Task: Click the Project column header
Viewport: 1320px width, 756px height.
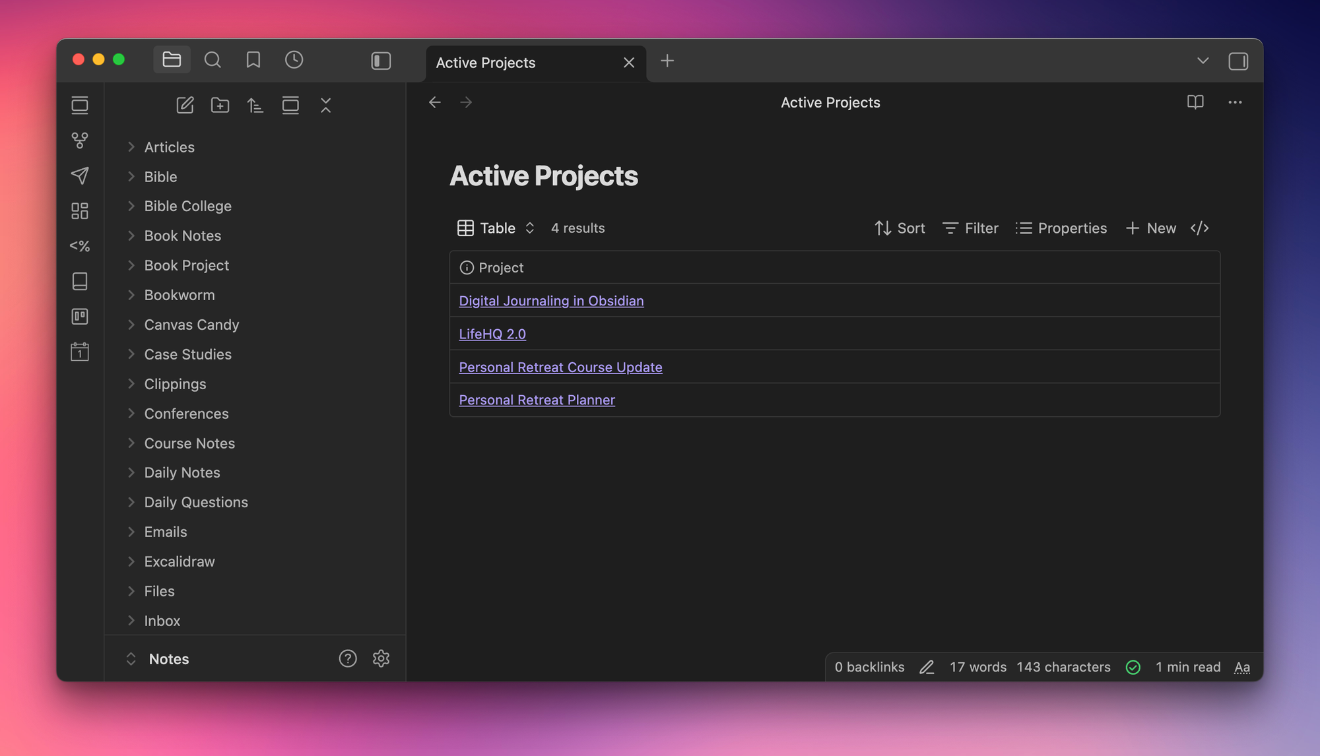Action: [x=500, y=268]
